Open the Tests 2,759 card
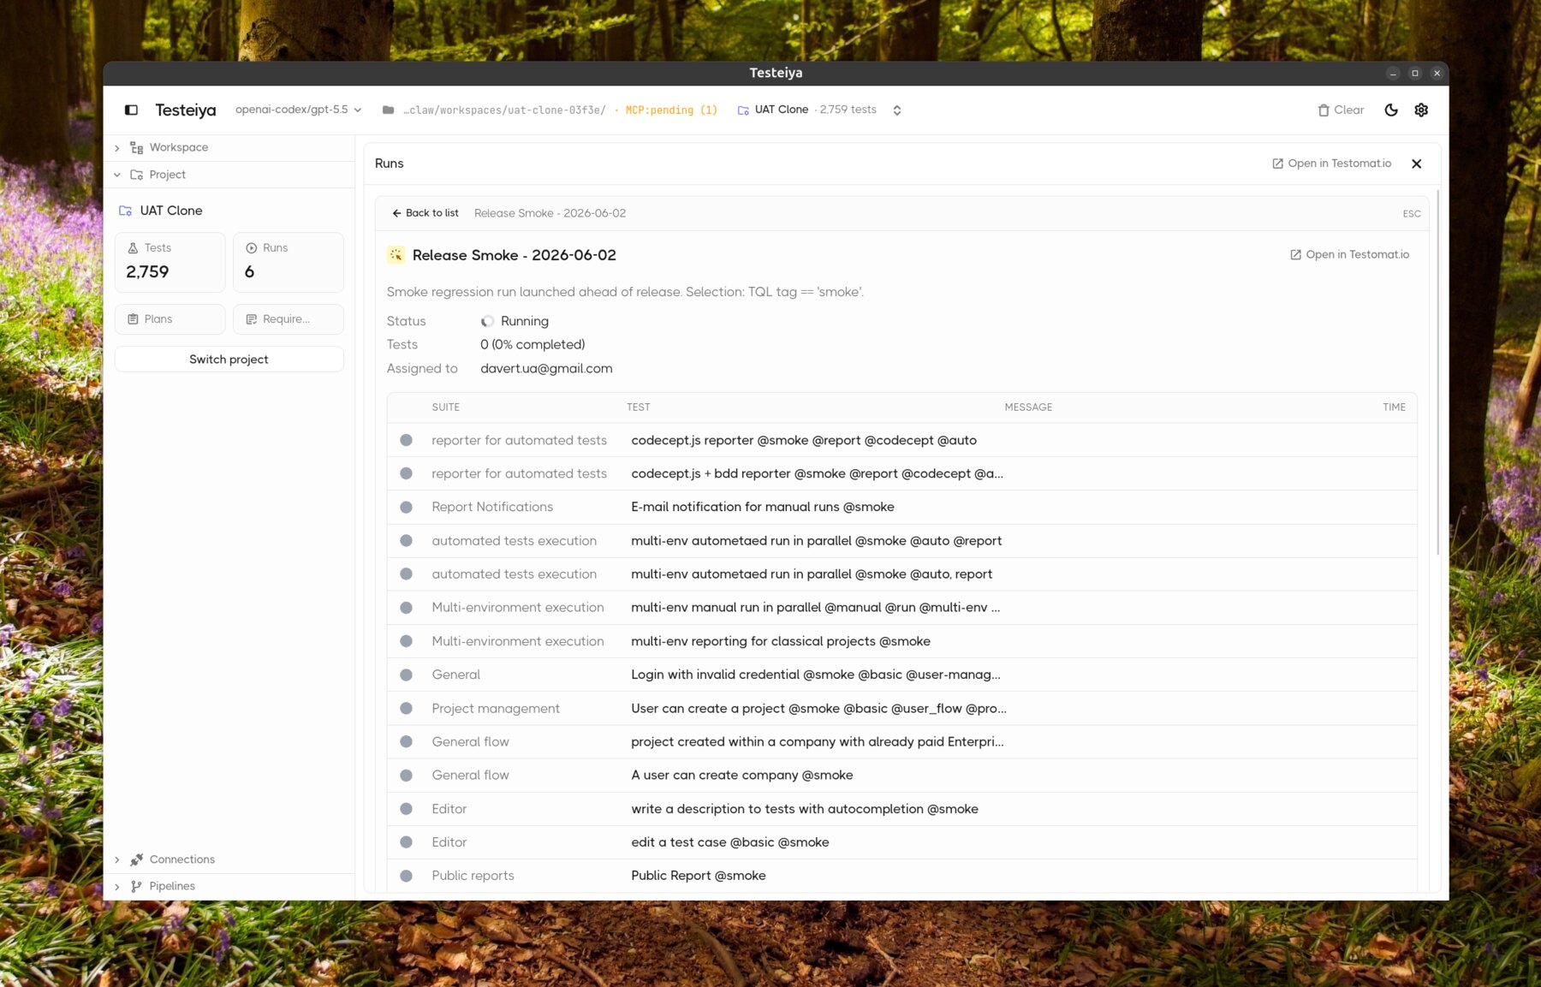This screenshot has height=987, width=1541. tap(170, 262)
